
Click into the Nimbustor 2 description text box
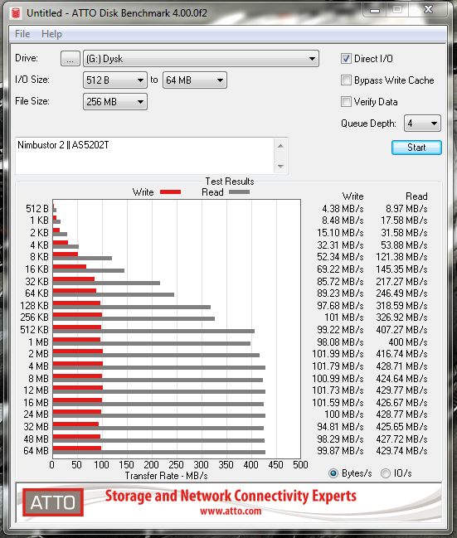pyautogui.click(x=144, y=156)
